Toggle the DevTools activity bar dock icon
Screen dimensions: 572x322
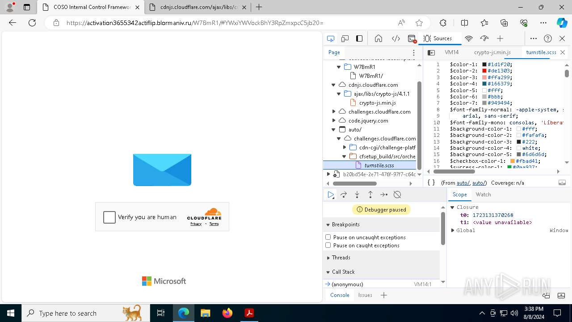pos(359,38)
